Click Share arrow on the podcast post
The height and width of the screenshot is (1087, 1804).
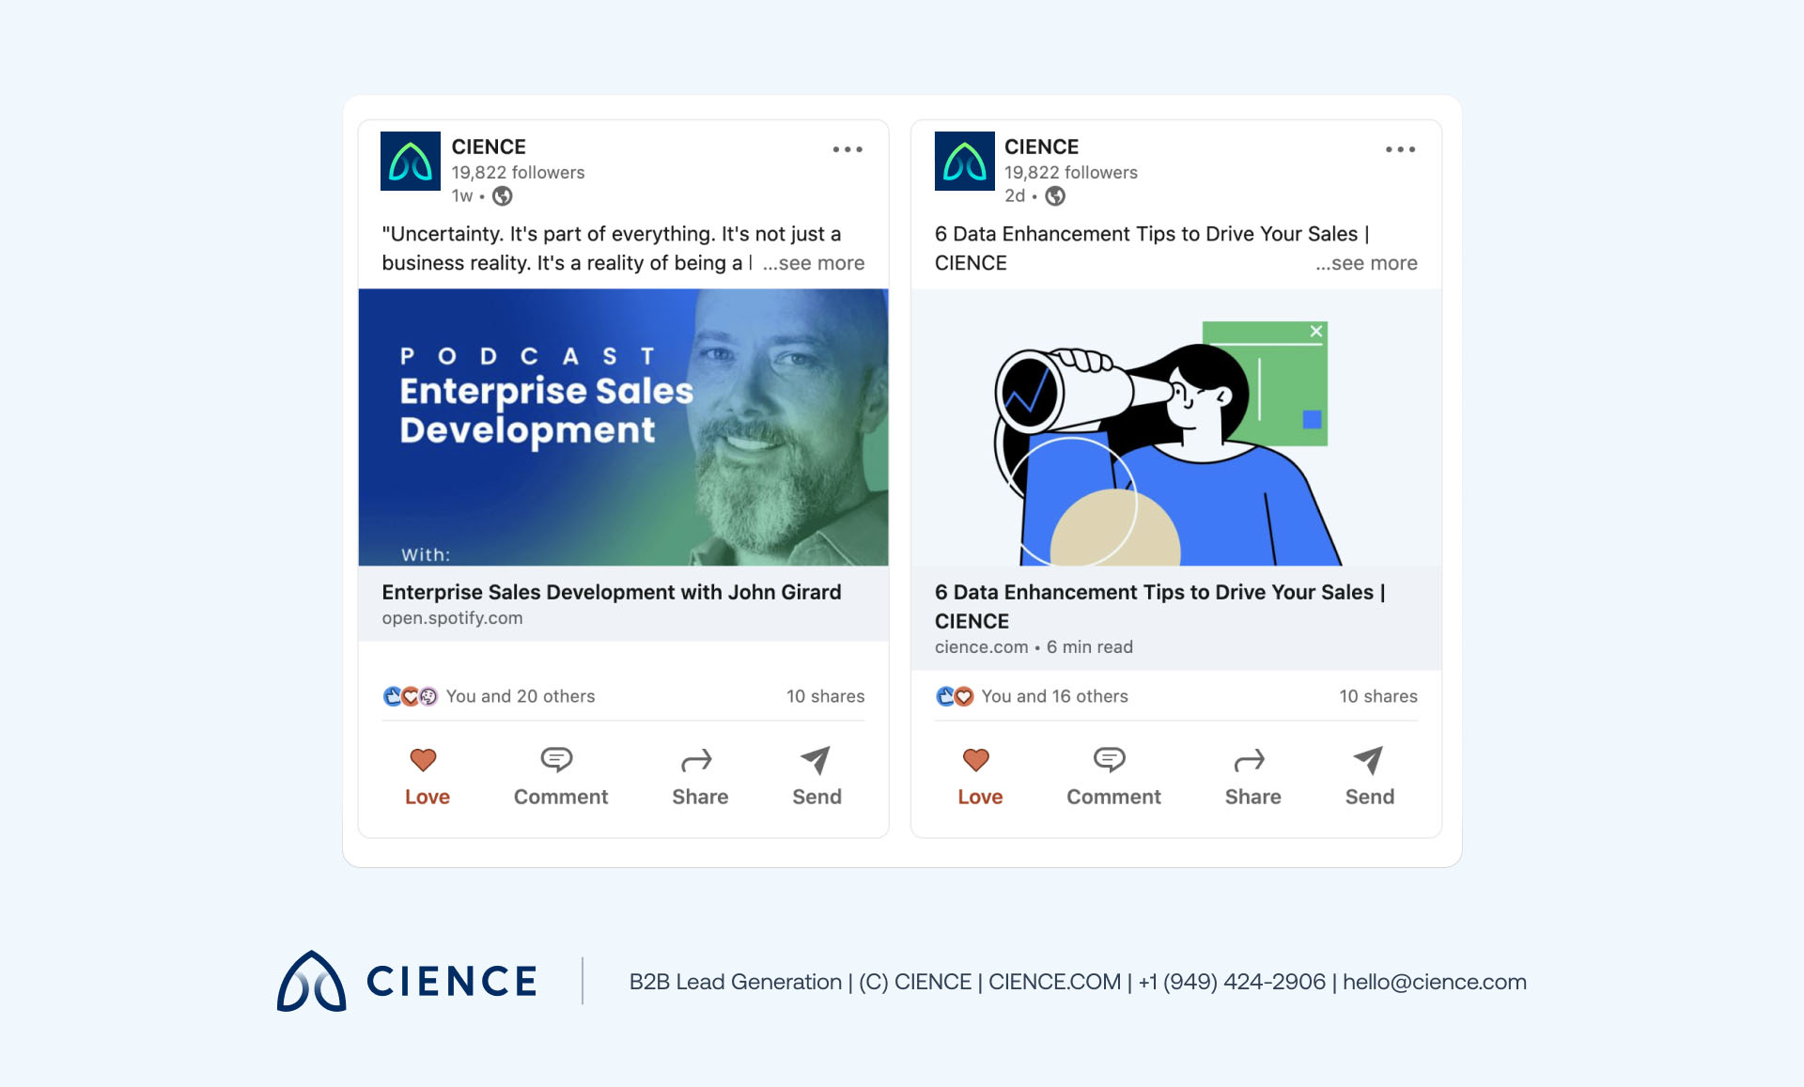pos(696,760)
